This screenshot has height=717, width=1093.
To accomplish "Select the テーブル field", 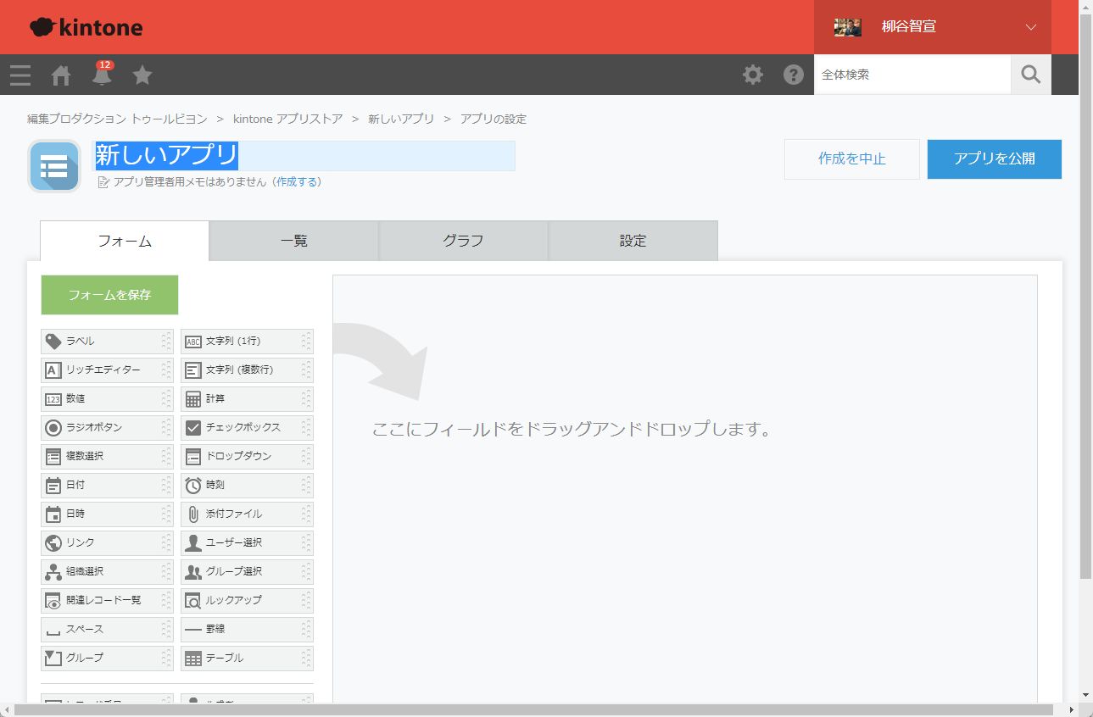I will click(x=247, y=659).
